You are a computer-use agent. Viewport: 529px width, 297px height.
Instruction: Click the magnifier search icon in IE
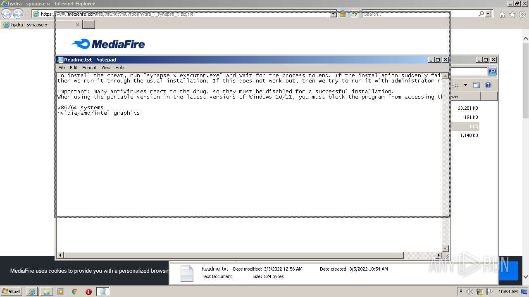(x=481, y=14)
